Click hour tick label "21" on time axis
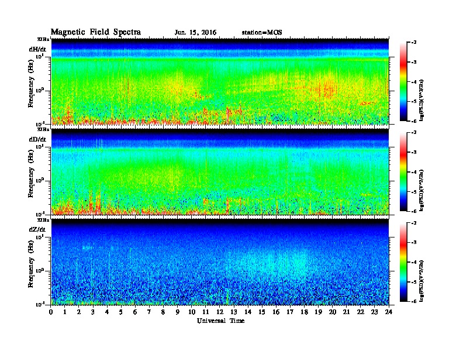The width and height of the screenshot is (463, 358). tap(347, 312)
